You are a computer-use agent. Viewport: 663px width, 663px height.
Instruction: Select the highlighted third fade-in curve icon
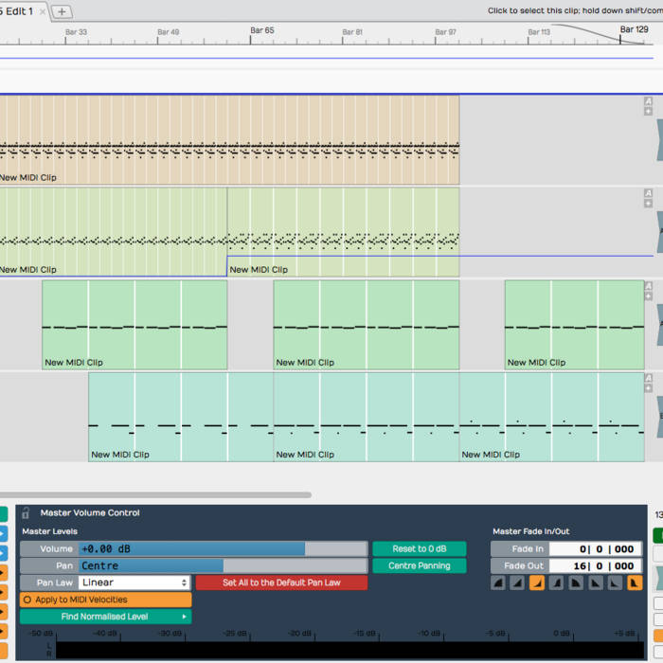pyautogui.click(x=537, y=583)
